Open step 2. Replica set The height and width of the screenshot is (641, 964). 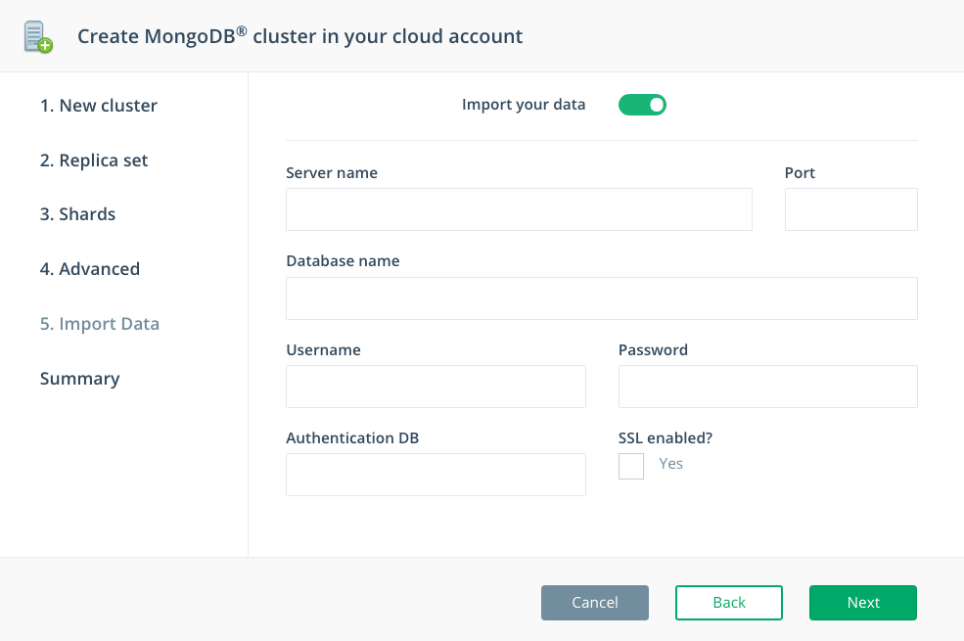click(x=93, y=160)
